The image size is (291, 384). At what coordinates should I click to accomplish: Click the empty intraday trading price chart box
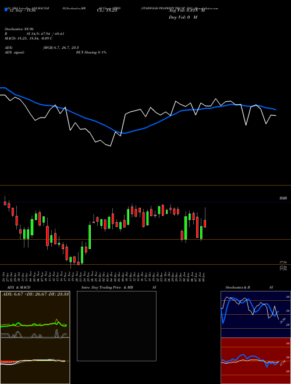(x=116, y=326)
